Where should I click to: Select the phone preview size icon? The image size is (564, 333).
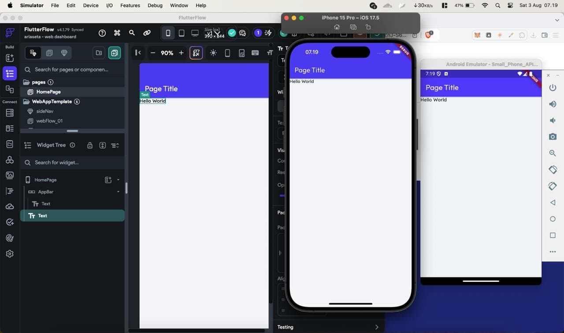[x=168, y=33]
